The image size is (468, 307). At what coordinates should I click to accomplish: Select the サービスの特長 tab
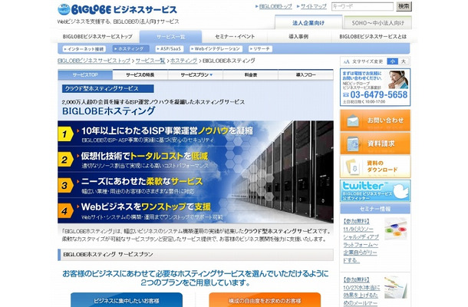[x=140, y=75]
